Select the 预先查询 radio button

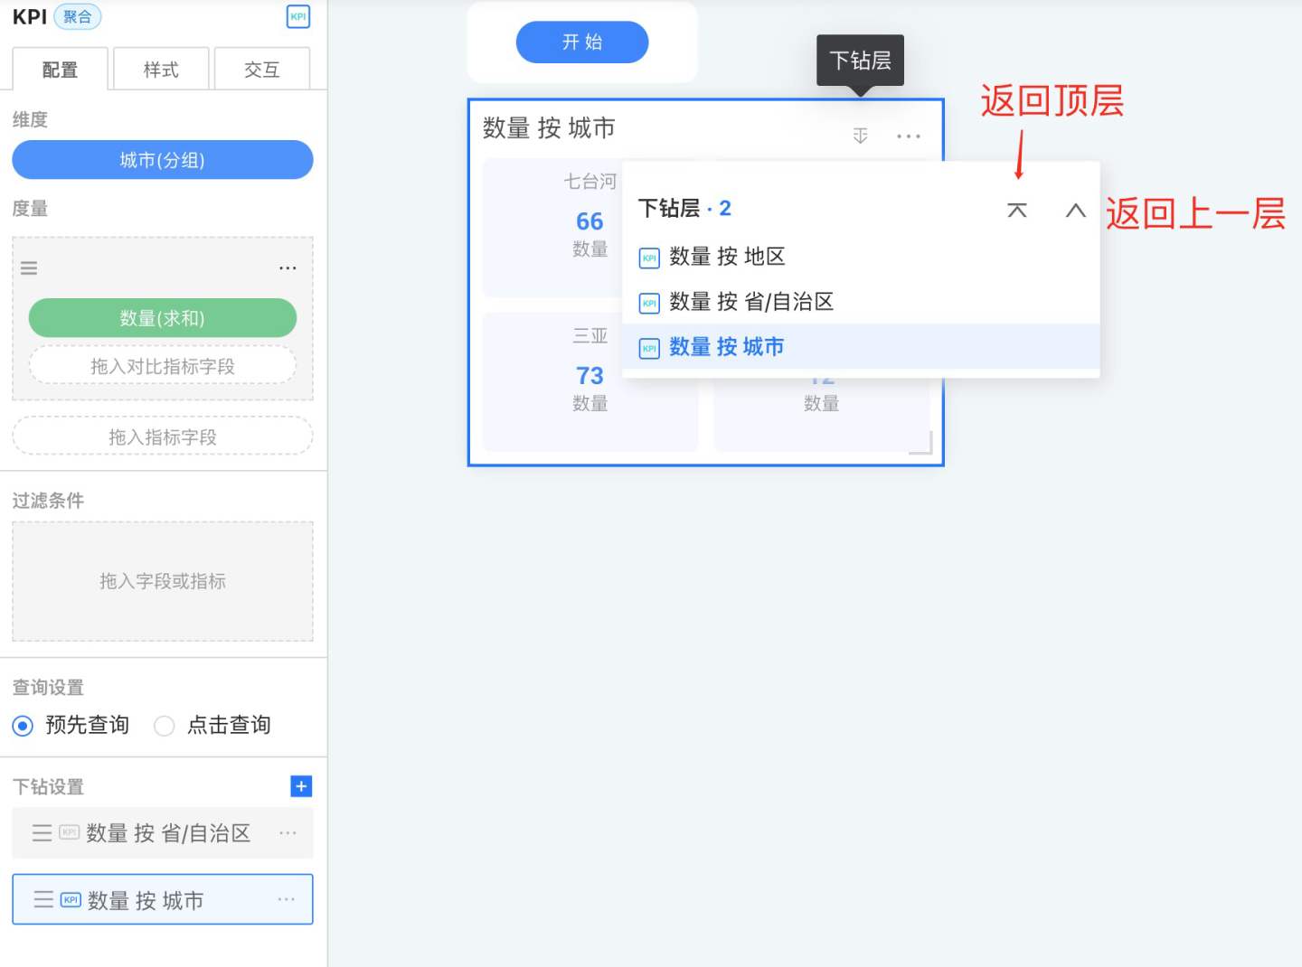click(x=24, y=726)
